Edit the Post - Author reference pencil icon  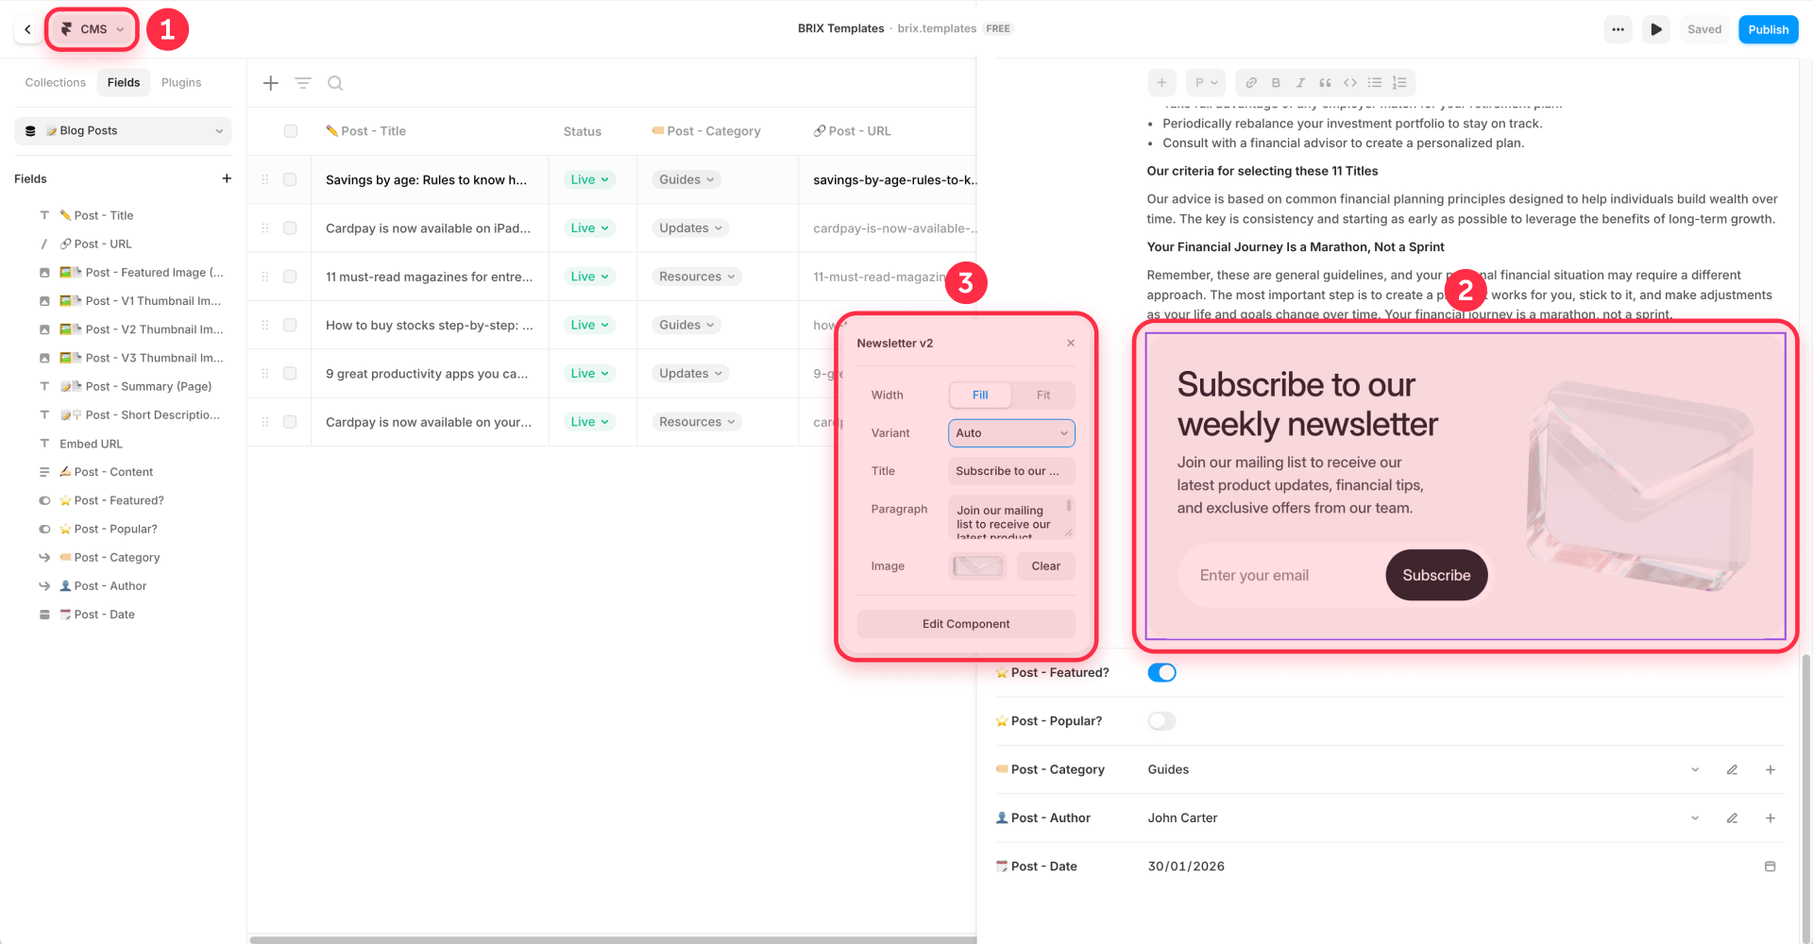[x=1732, y=818]
